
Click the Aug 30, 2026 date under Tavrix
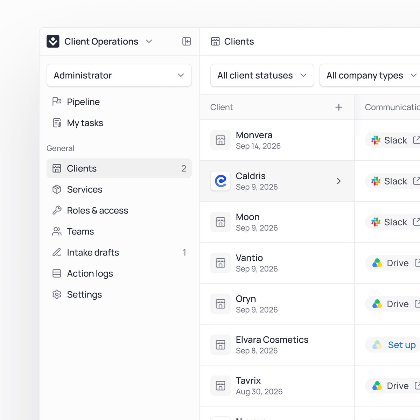[259, 392]
